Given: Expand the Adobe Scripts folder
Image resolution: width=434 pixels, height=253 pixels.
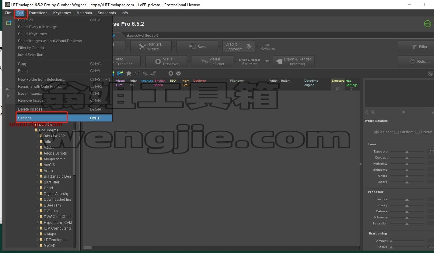Looking at the screenshot, I should (38, 153).
